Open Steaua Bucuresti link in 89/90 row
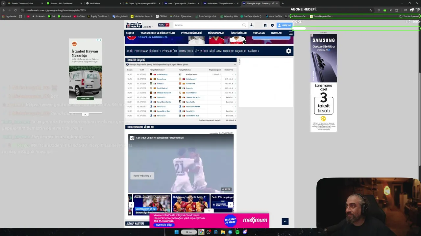The height and width of the screenshot is (236, 421). (164, 93)
